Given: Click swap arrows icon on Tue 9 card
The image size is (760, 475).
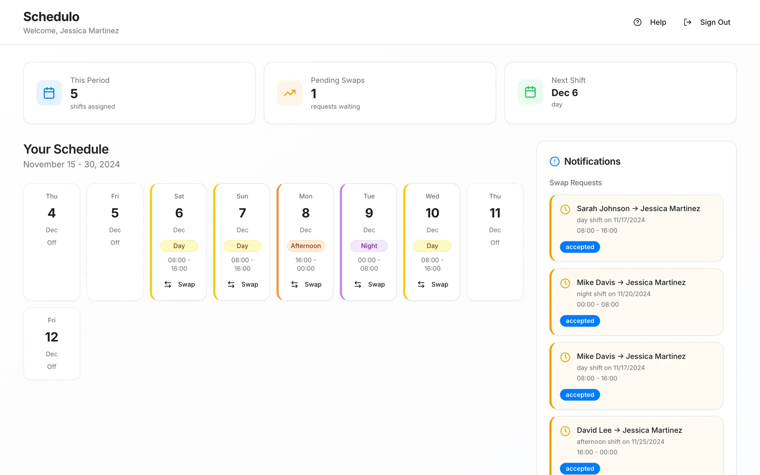Looking at the screenshot, I should click(x=358, y=285).
